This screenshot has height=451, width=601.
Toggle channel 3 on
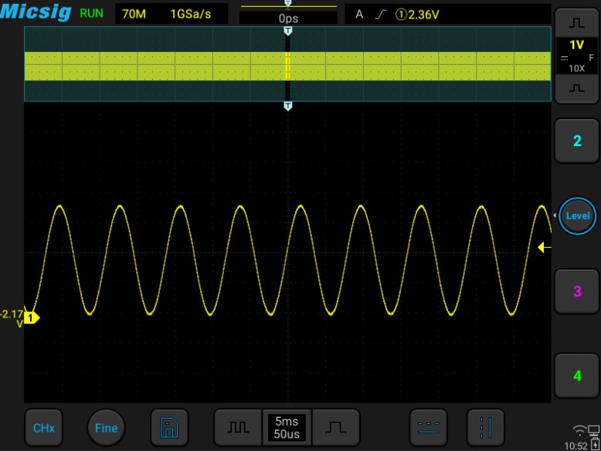click(576, 291)
